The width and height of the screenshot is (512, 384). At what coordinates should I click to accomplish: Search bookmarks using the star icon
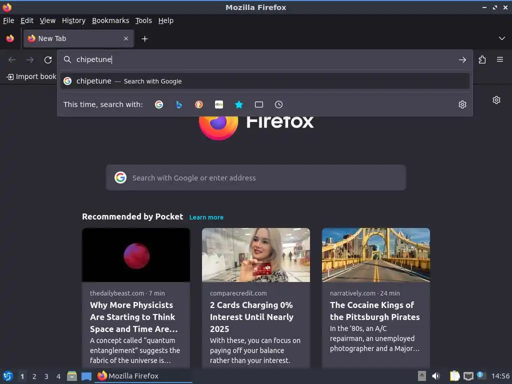tap(239, 104)
